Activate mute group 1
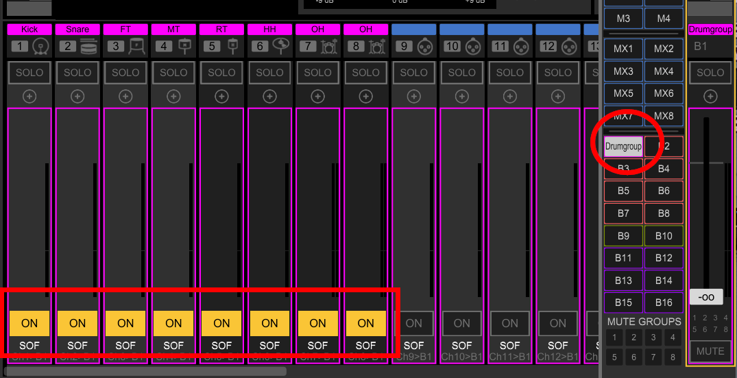This screenshot has height=378, width=737. click(x=614, y=337)
